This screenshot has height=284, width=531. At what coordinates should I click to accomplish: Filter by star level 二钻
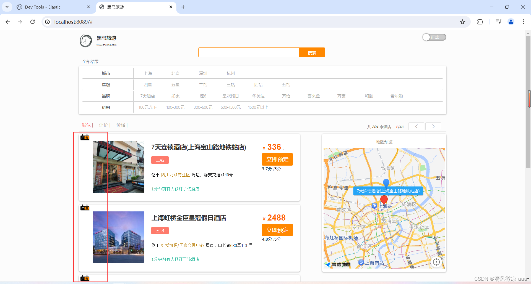(203, 85)
